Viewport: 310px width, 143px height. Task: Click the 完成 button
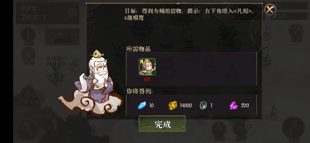tap(162, 124)
